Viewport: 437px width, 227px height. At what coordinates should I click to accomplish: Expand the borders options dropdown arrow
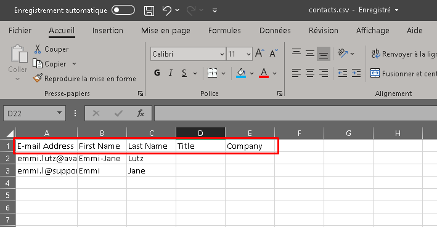(x=224, y=73)
